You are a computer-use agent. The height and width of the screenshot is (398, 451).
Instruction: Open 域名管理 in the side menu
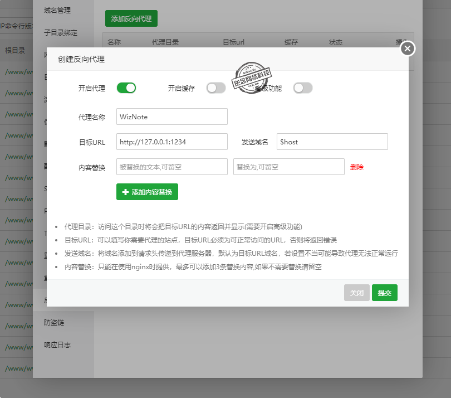pos(57,11)
